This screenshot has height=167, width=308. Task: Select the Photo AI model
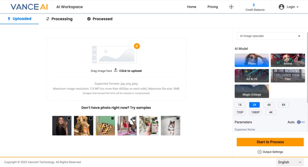tap(252, 60)
